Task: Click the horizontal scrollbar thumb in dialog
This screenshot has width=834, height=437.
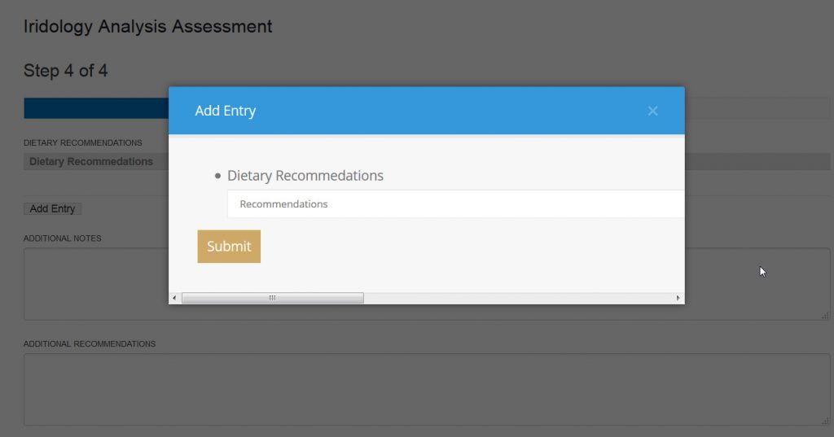Action: (x=272, y=298)
